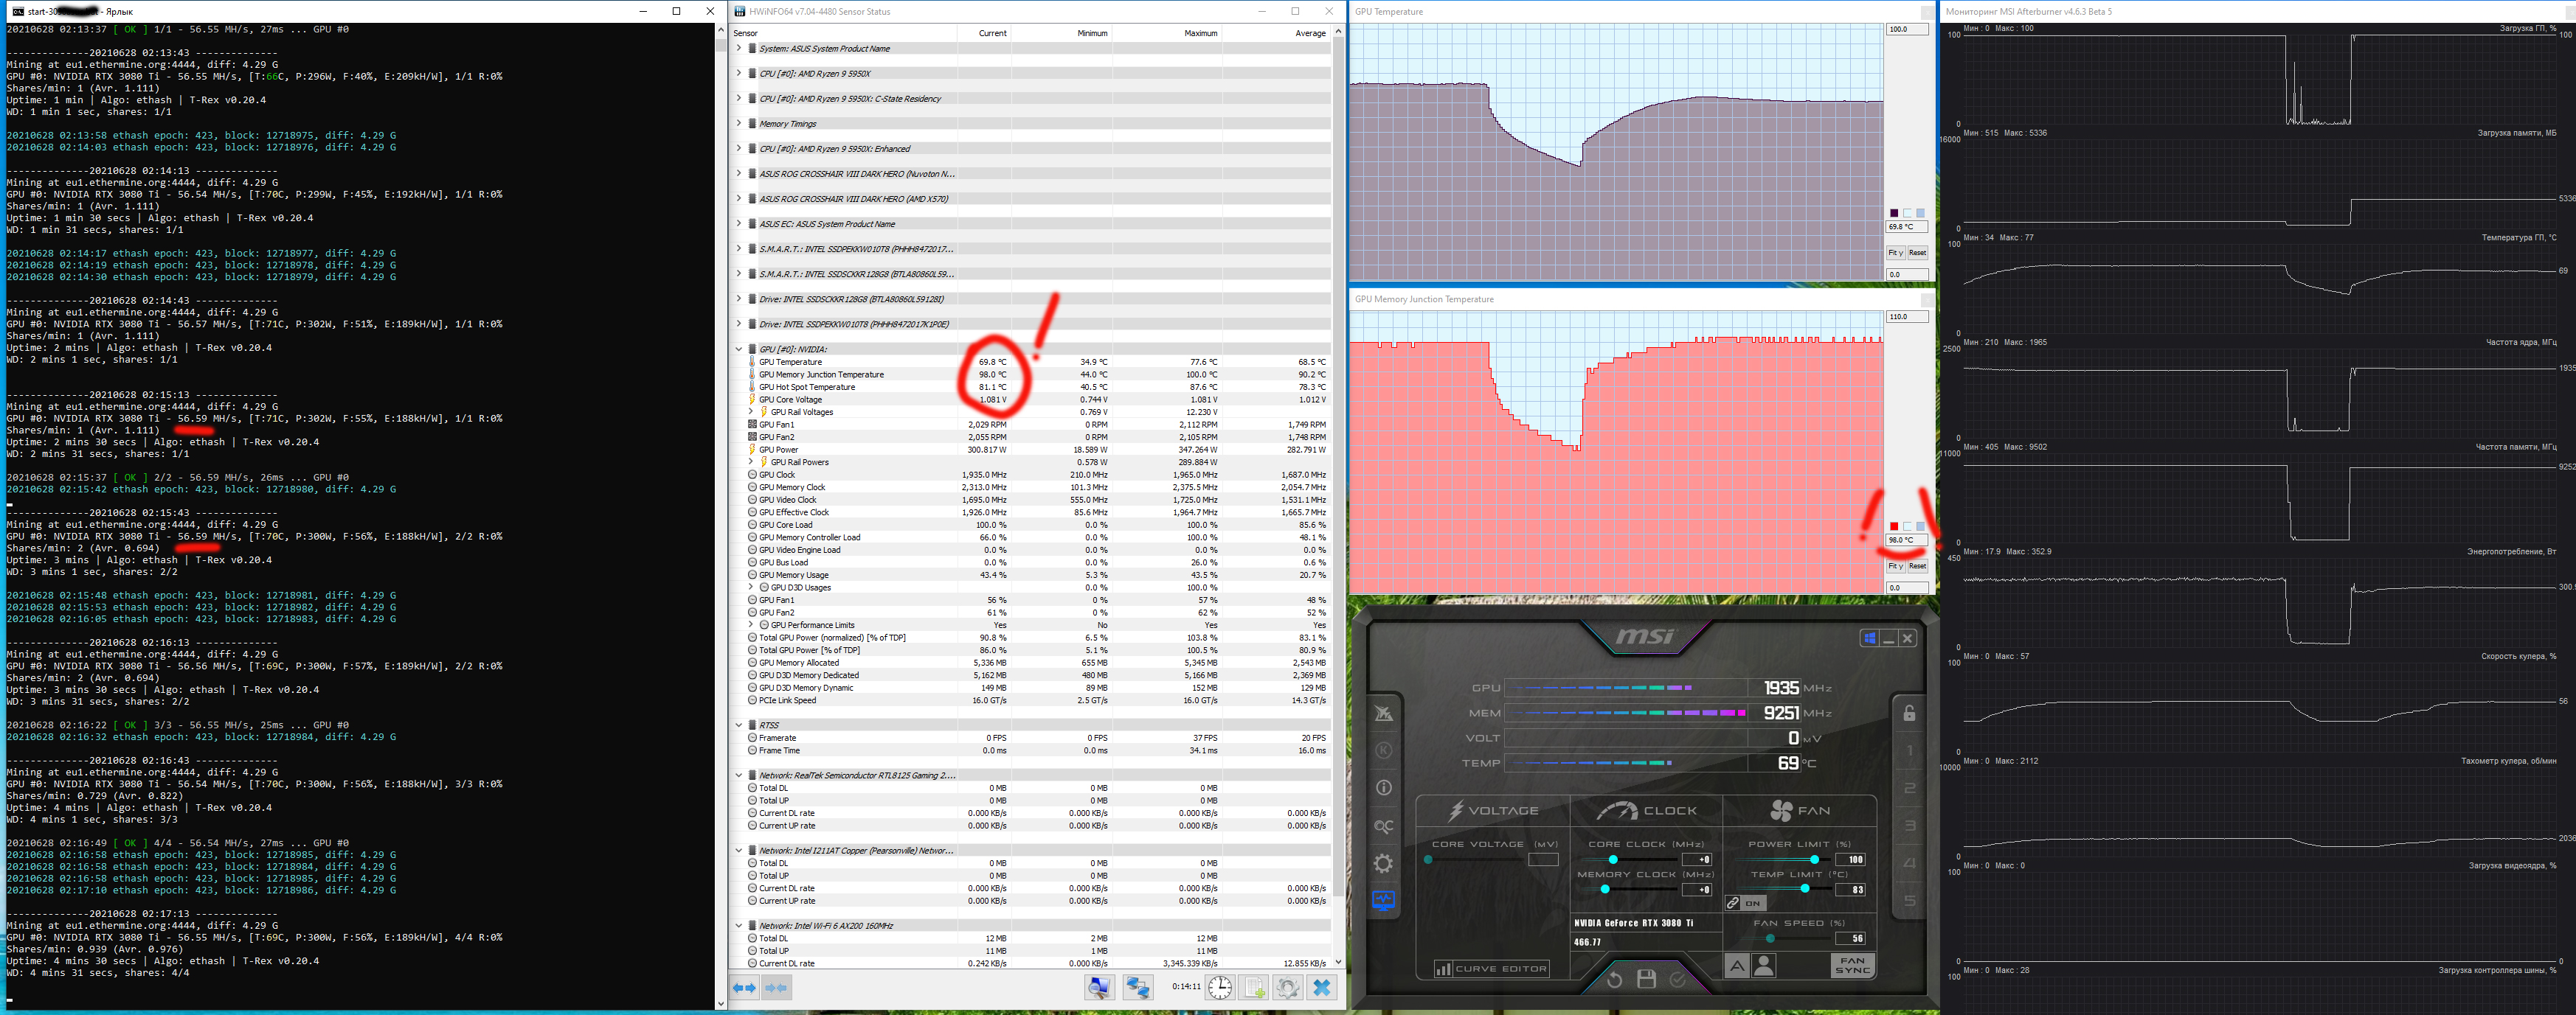Click the HWiNFO sensor settings gear icon
2576x1015 pixels.
coord(1287,987)
